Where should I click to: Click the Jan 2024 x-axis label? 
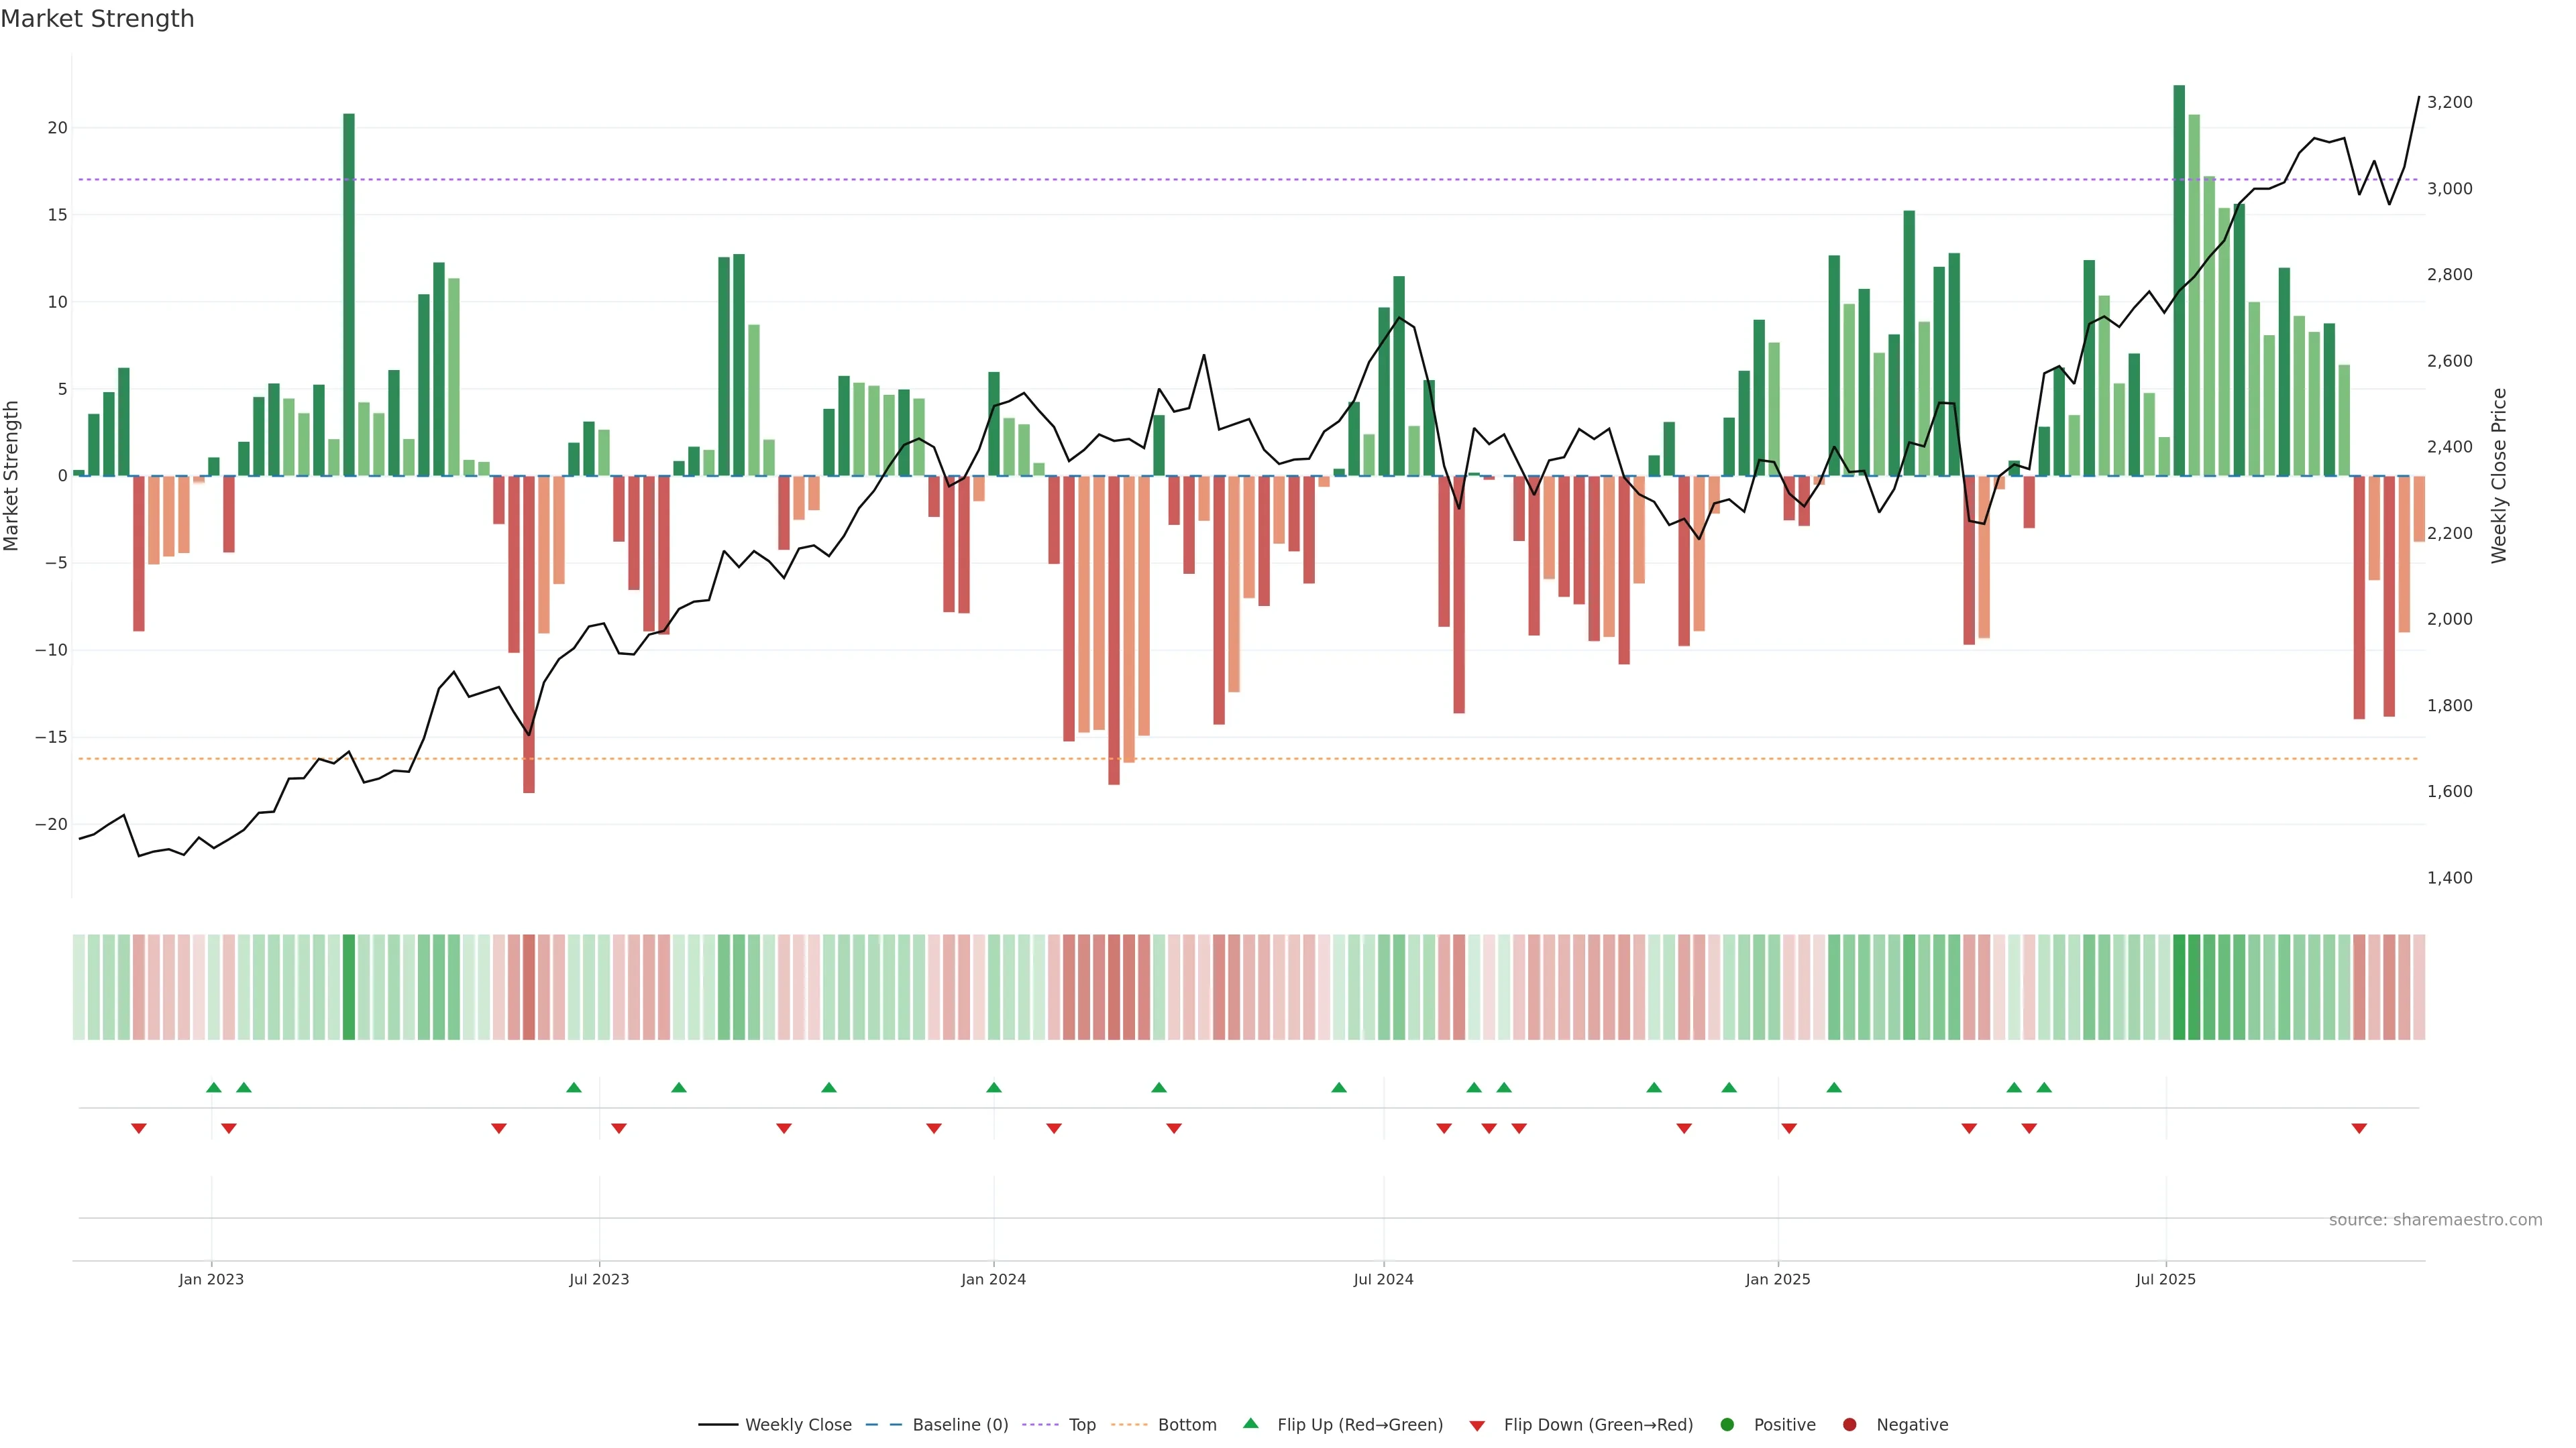coord(993,1279)
